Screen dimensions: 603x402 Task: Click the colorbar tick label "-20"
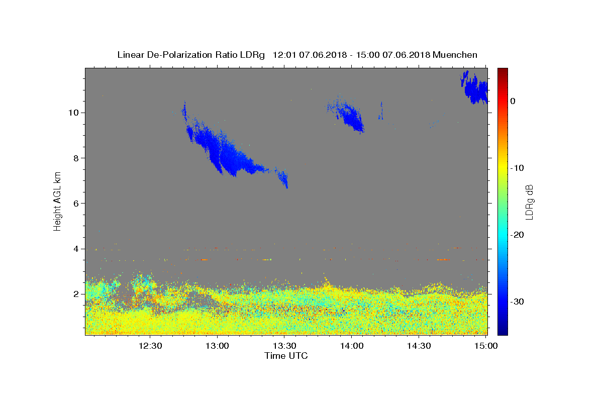[518, 235]
